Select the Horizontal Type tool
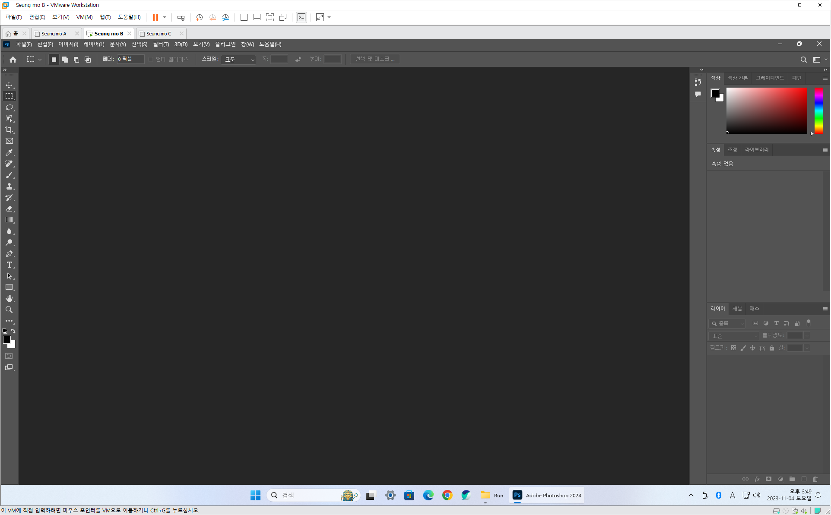This screenshot has width=831, height=515. [9, 265]
